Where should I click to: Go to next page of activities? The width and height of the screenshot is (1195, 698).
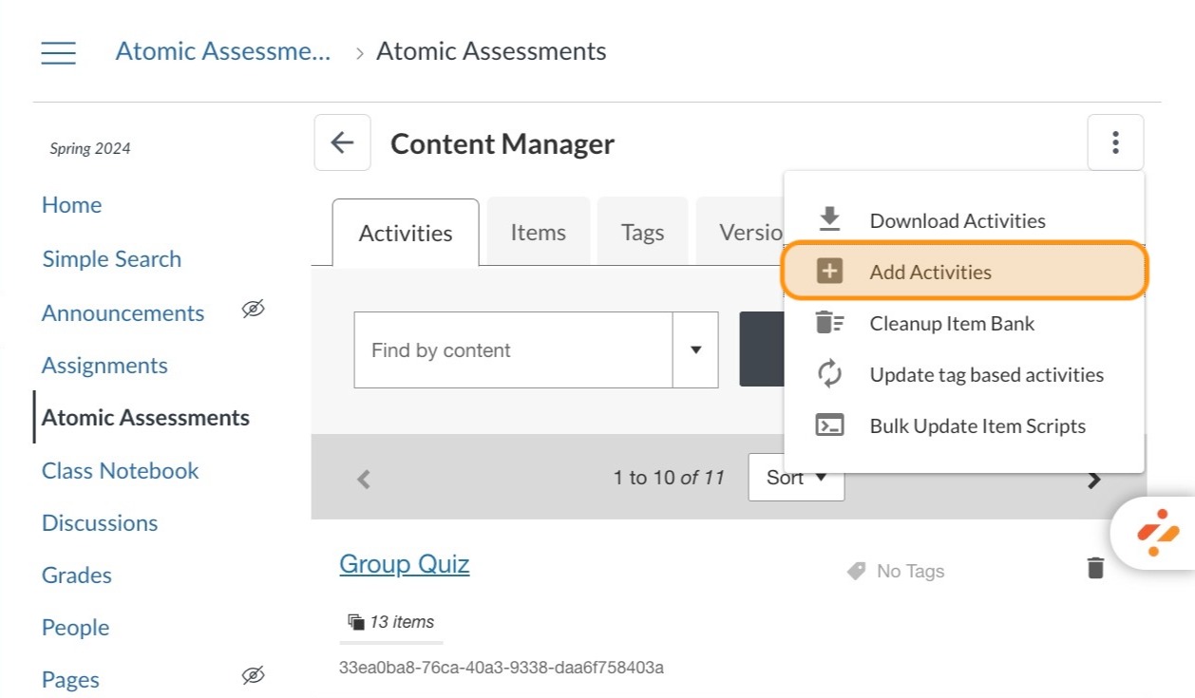point(1093,480)
